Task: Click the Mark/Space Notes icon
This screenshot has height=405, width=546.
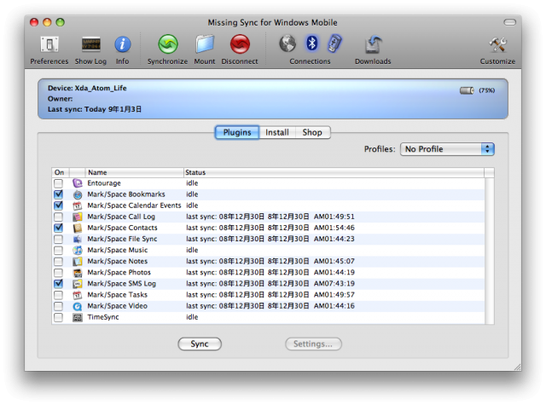Action: (78, 261)
